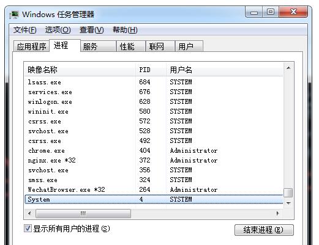Select csrss.exe with PID 492
This screenshot has width=319, height=245.
point(154,141)
